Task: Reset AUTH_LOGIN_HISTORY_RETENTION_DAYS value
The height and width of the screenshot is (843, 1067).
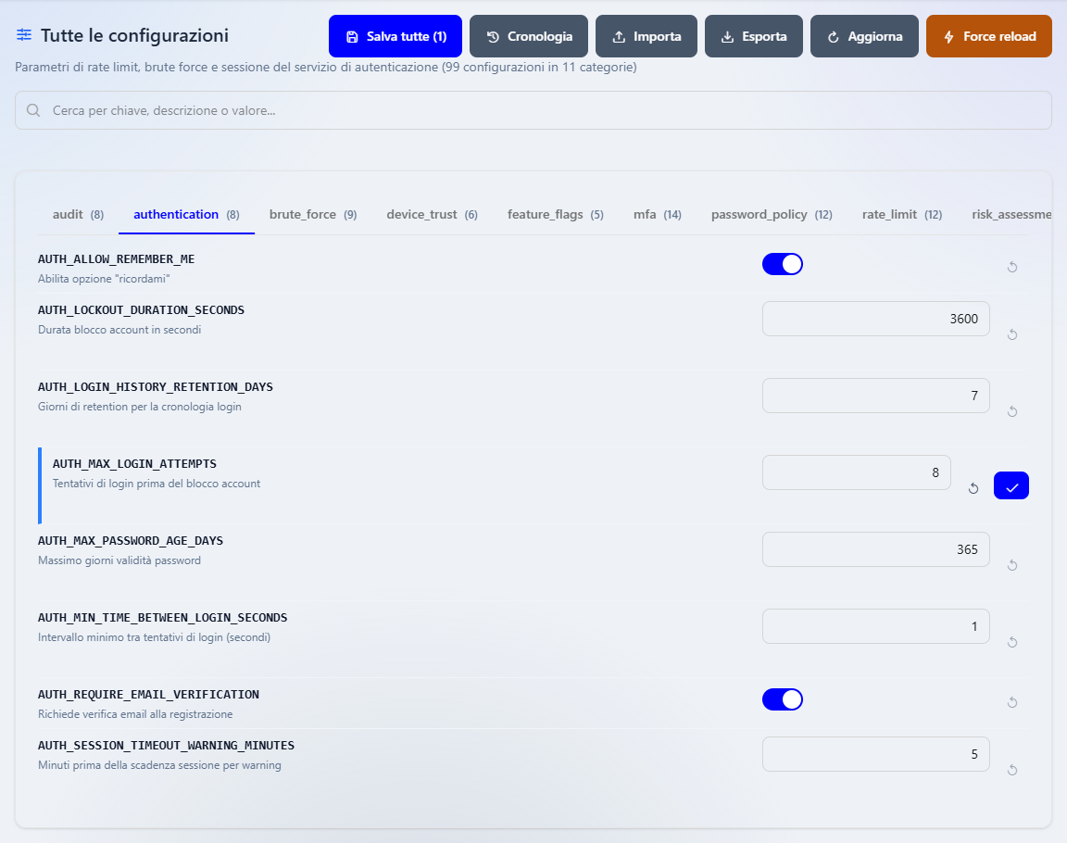Action: (x=1011, y=411)
